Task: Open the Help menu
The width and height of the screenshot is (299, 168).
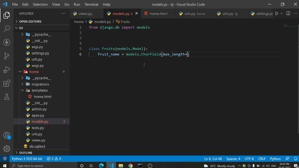Action: pyautogui.click(x=107, y=4)
